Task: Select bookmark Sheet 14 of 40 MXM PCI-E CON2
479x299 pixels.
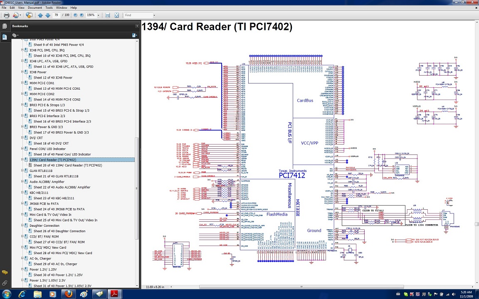Action: pyautogui.click(x=57, y=100)
